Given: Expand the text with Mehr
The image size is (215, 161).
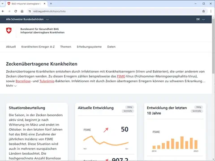Looking at the screenshot, I should [x=11, y=86].
